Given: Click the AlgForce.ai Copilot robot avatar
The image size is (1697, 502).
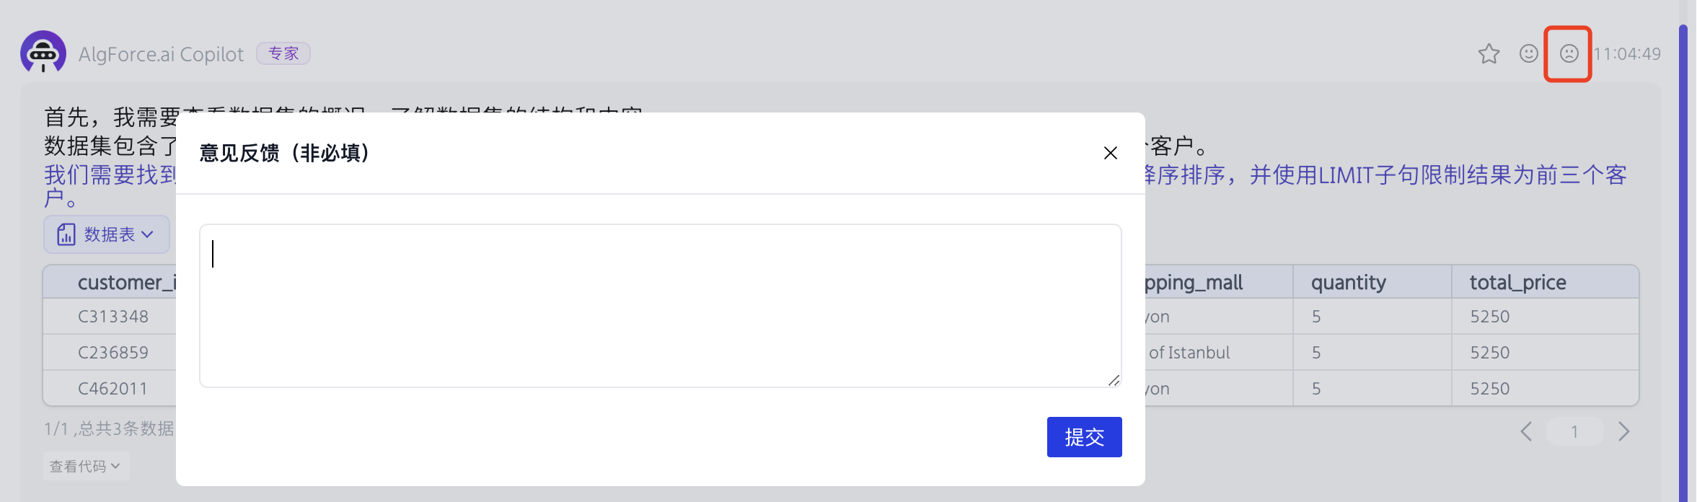Looking at the screenshot, I should (x=43, y=52).
